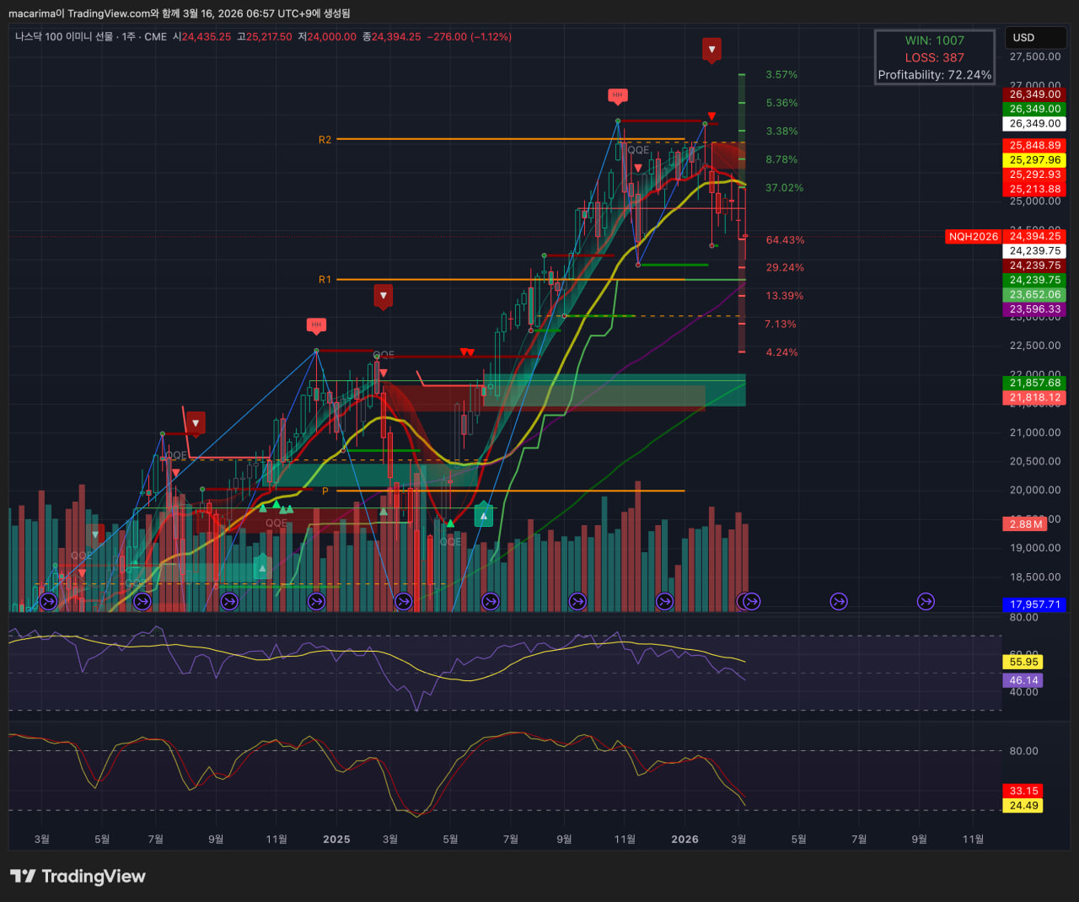Click the blue 17,957.71 price label
Viewport: 1079px width, 902px height.
point(1034,604)
